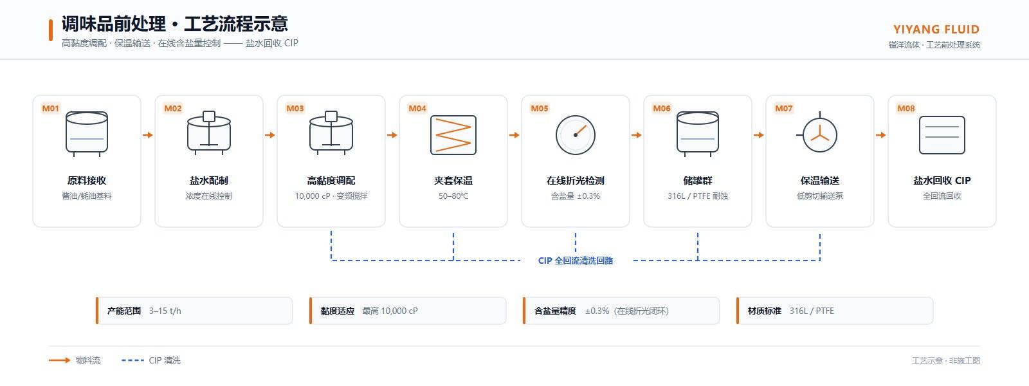Viewport: 1029px width, 386px height.
Task: Click the M02 brine mixing tank icon
Action: click(x=209, y=133)
